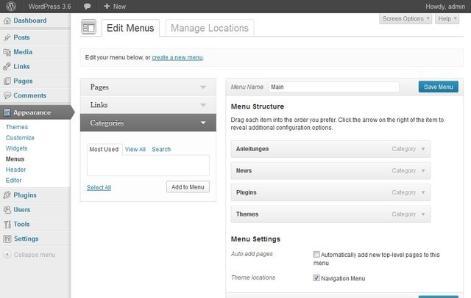Click the WordPress 3.6 site name

(49, 7)
